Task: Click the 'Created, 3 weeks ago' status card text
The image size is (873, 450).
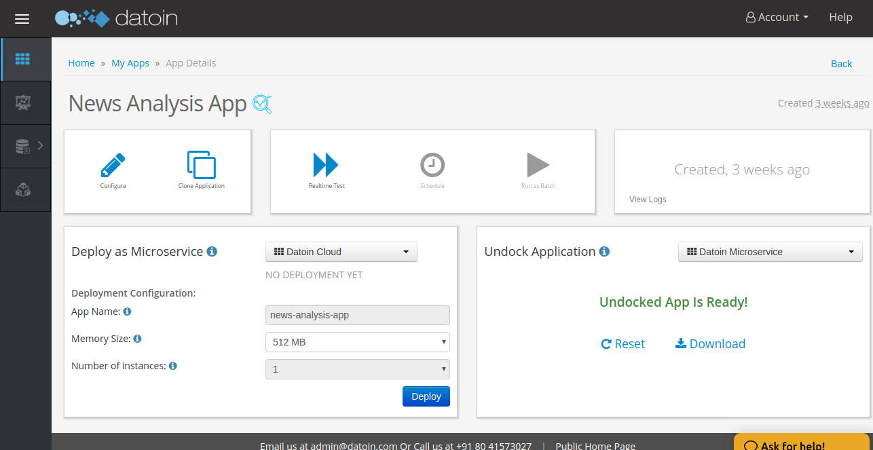Action: [x=742, y=170]
